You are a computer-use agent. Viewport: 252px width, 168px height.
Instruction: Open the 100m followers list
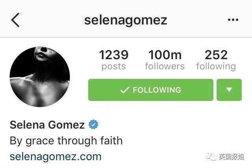[165, 60]
